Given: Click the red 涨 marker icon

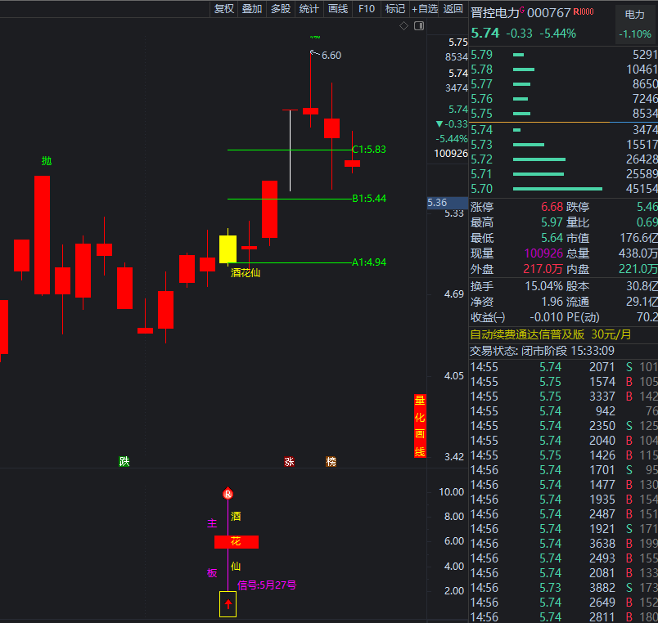Looking at the screenshot, I should point(289,462).
